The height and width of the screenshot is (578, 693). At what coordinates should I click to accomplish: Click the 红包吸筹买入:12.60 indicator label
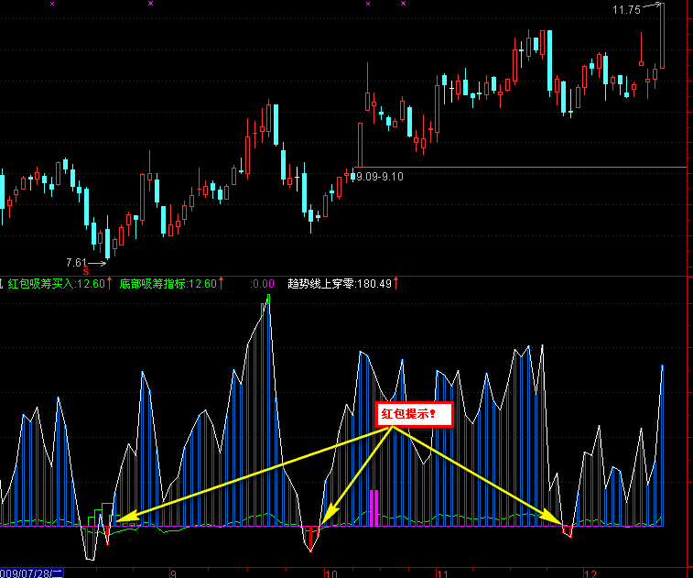click(x=57, y=283)
